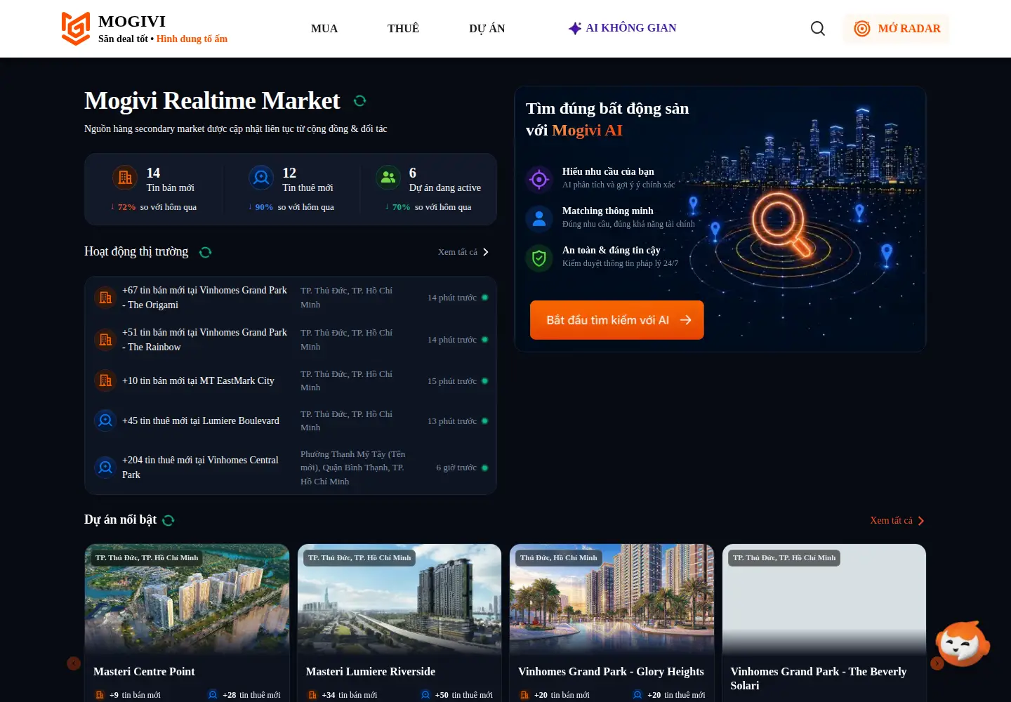This screenshot has width=1011, height=702.
Task: Click '+50 tin thuê mới' on Masteri Lumiere Riverside
Action: [457, 695]
